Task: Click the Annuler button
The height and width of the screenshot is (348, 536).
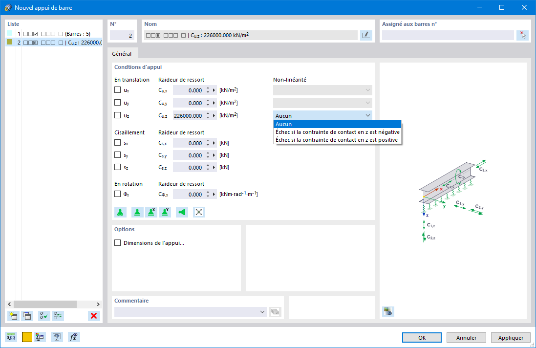Action: [x=466, y=337]
